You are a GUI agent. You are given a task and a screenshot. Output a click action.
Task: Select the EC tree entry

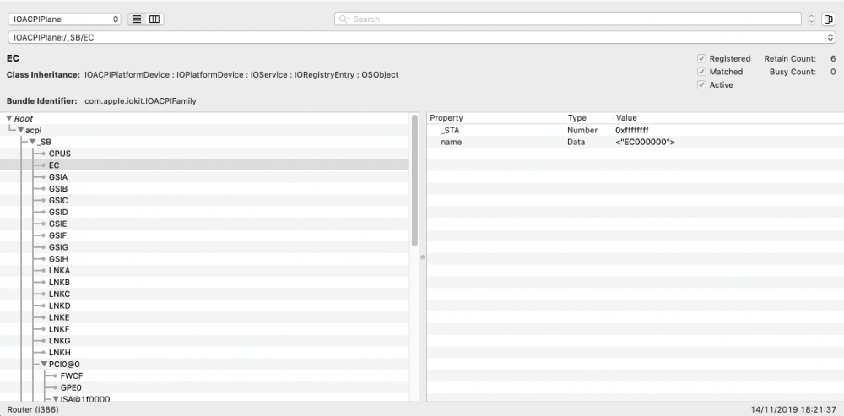(54, 165)
